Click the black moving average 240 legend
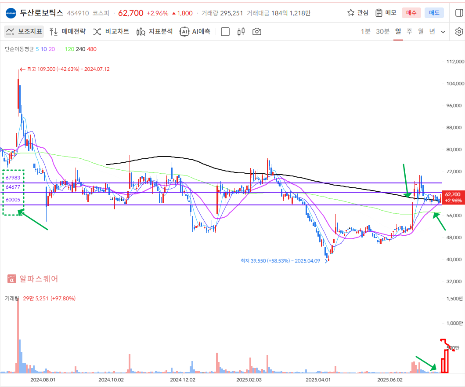Image resolution: width=465 pixels, height=387 pixels. click(81, 49)
